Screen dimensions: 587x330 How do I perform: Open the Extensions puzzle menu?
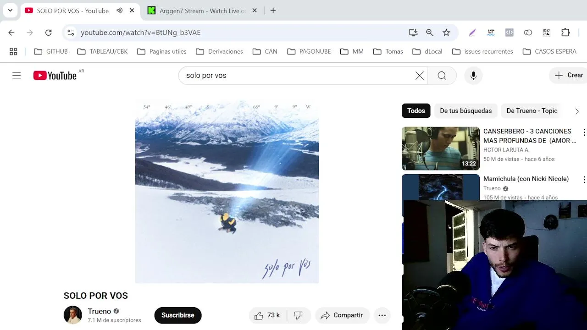tap(565, 33)
